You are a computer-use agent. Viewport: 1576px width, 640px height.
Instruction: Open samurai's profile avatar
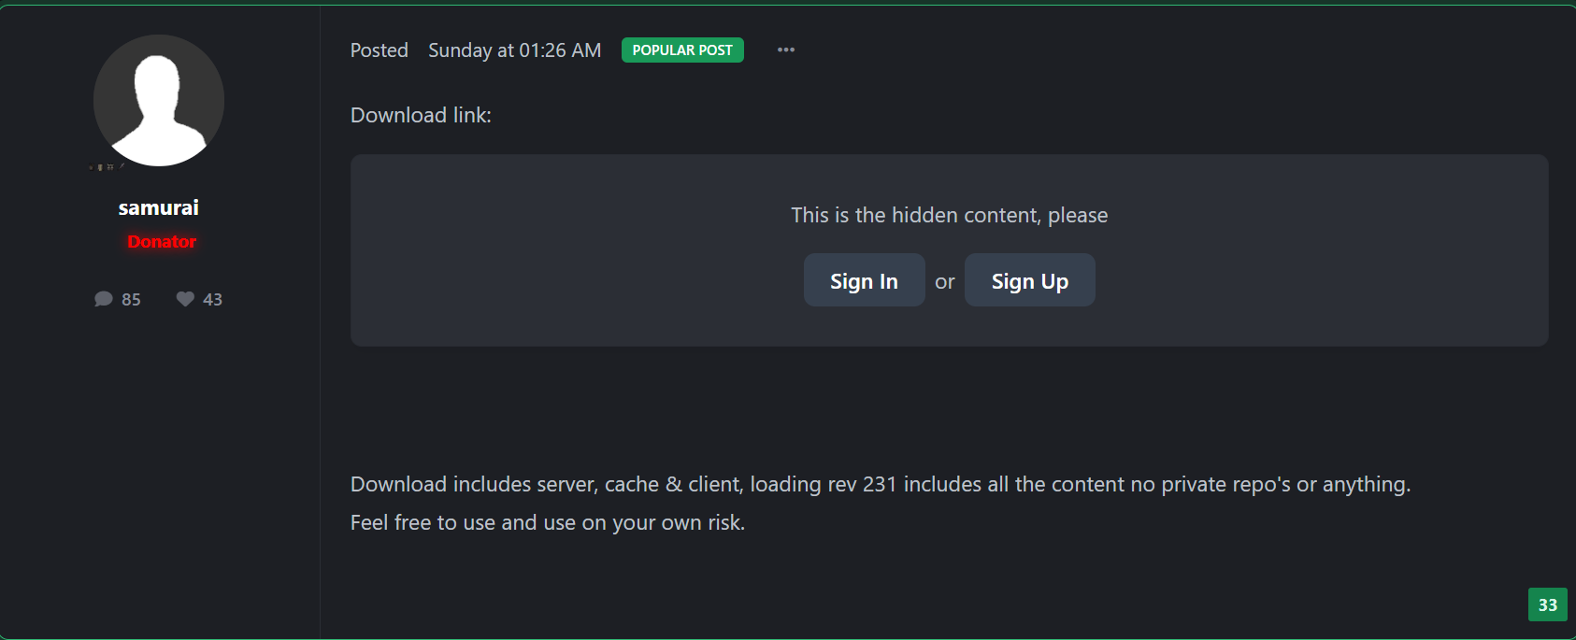pyautogui.click(x=159, y=100)
